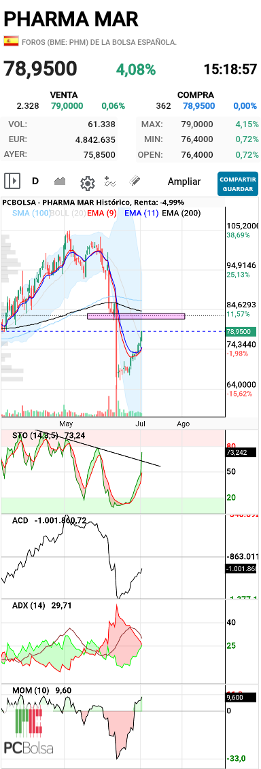Toggle the EMA (9) indicator label
This screenshot has height=769, width=261.
click(x=103, y=213)
